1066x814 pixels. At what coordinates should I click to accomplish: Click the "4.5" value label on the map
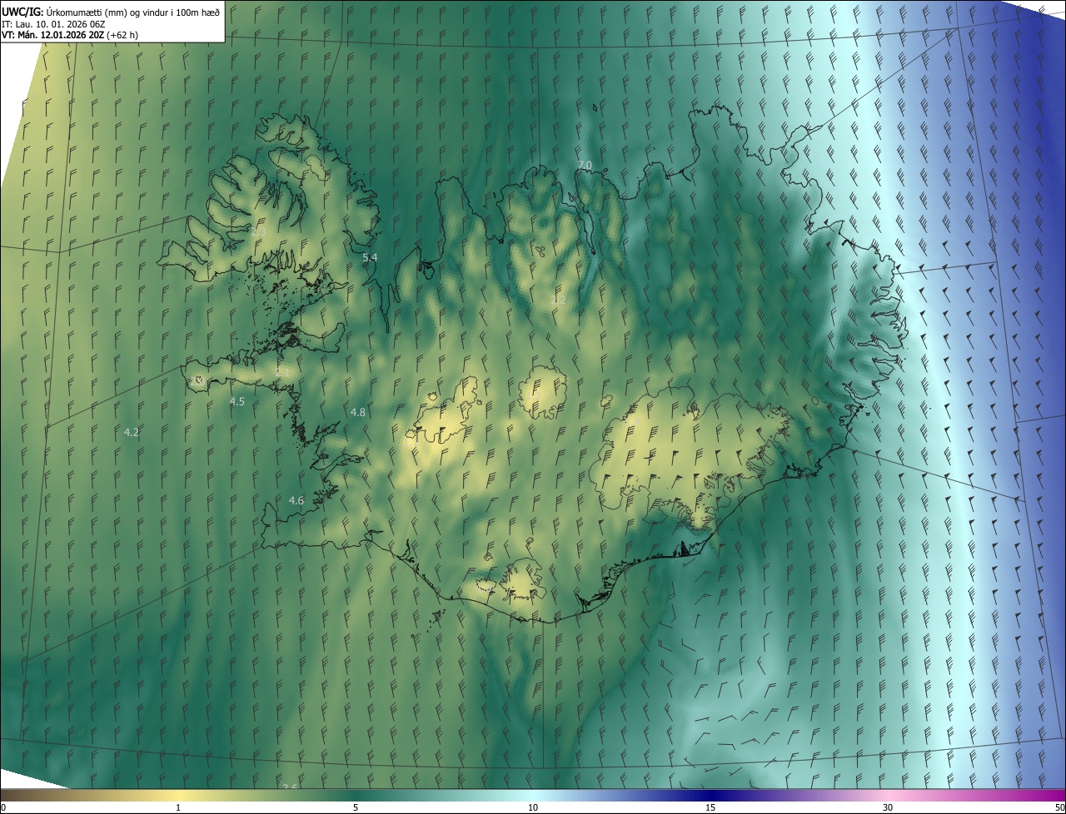(237, 402)
